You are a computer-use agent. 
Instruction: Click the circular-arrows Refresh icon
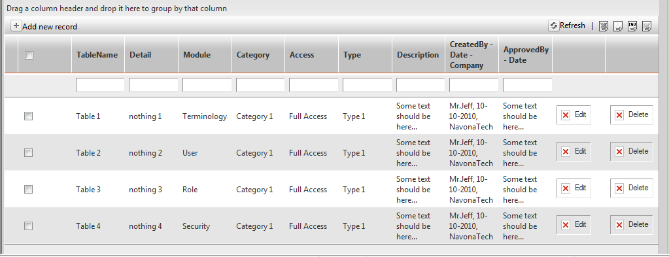pyautogui.click(x=553, y=26)
